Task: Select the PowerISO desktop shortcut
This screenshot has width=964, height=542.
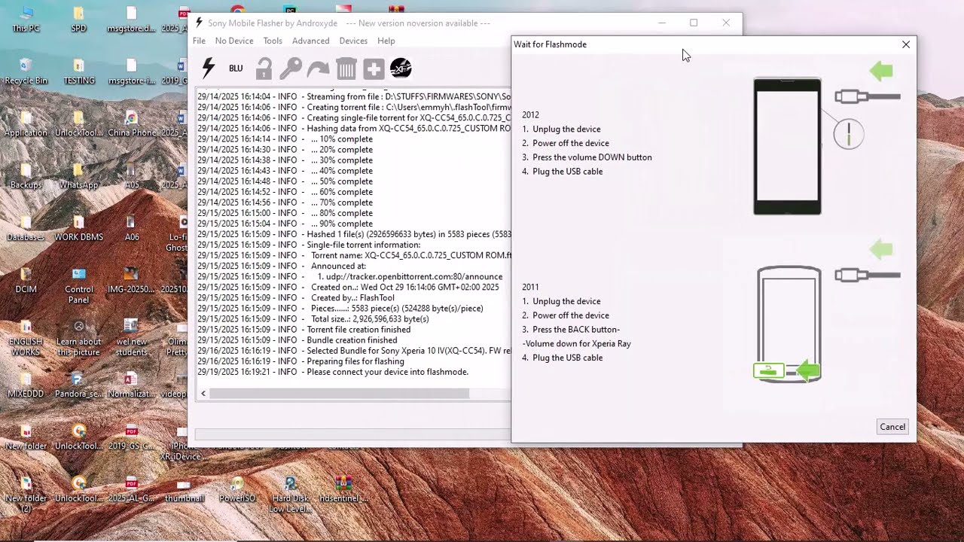Action: pos(237,489)
